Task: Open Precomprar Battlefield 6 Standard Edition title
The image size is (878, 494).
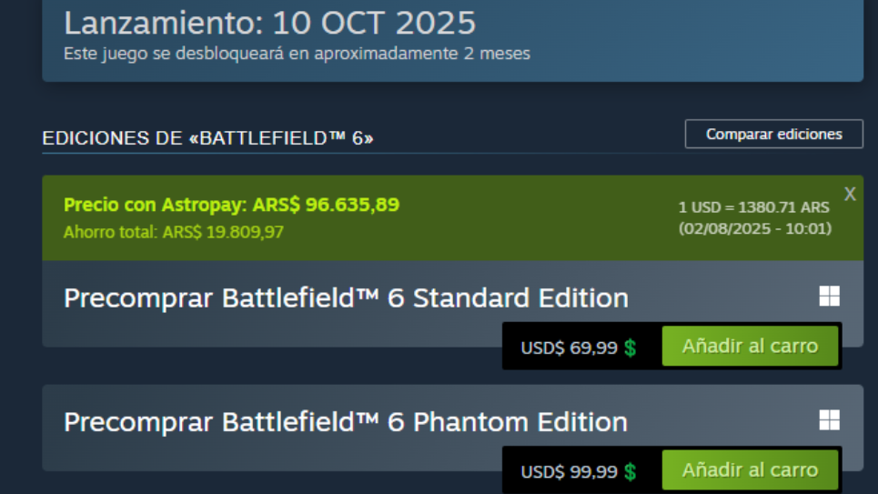Action: [x=346, y=297]
